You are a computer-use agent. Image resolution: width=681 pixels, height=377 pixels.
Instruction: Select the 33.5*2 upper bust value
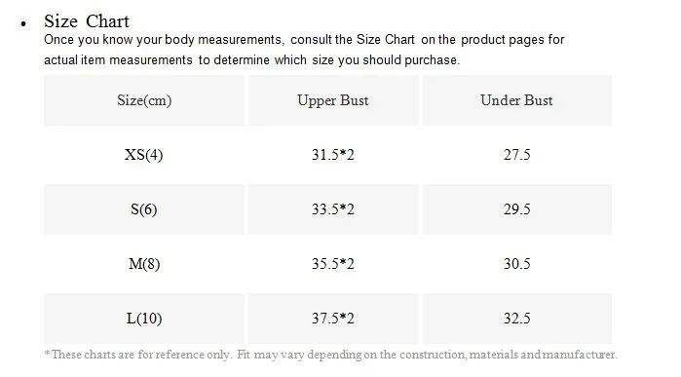pos(333,209)
